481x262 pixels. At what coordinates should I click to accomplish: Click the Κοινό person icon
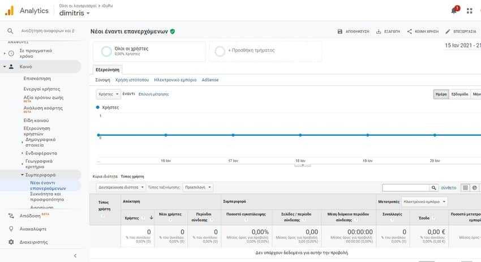[11, 67]
